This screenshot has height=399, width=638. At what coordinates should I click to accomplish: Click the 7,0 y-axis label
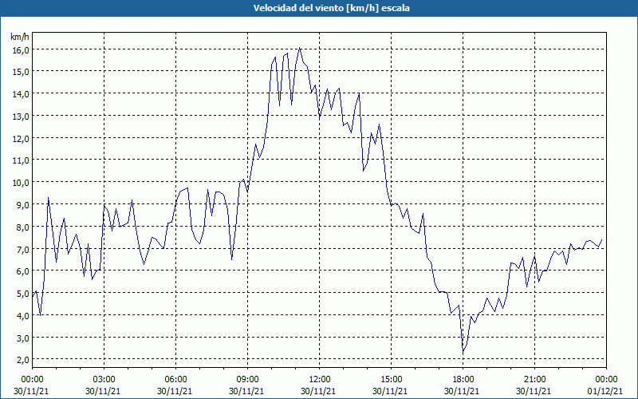click(x=22, y=249)
